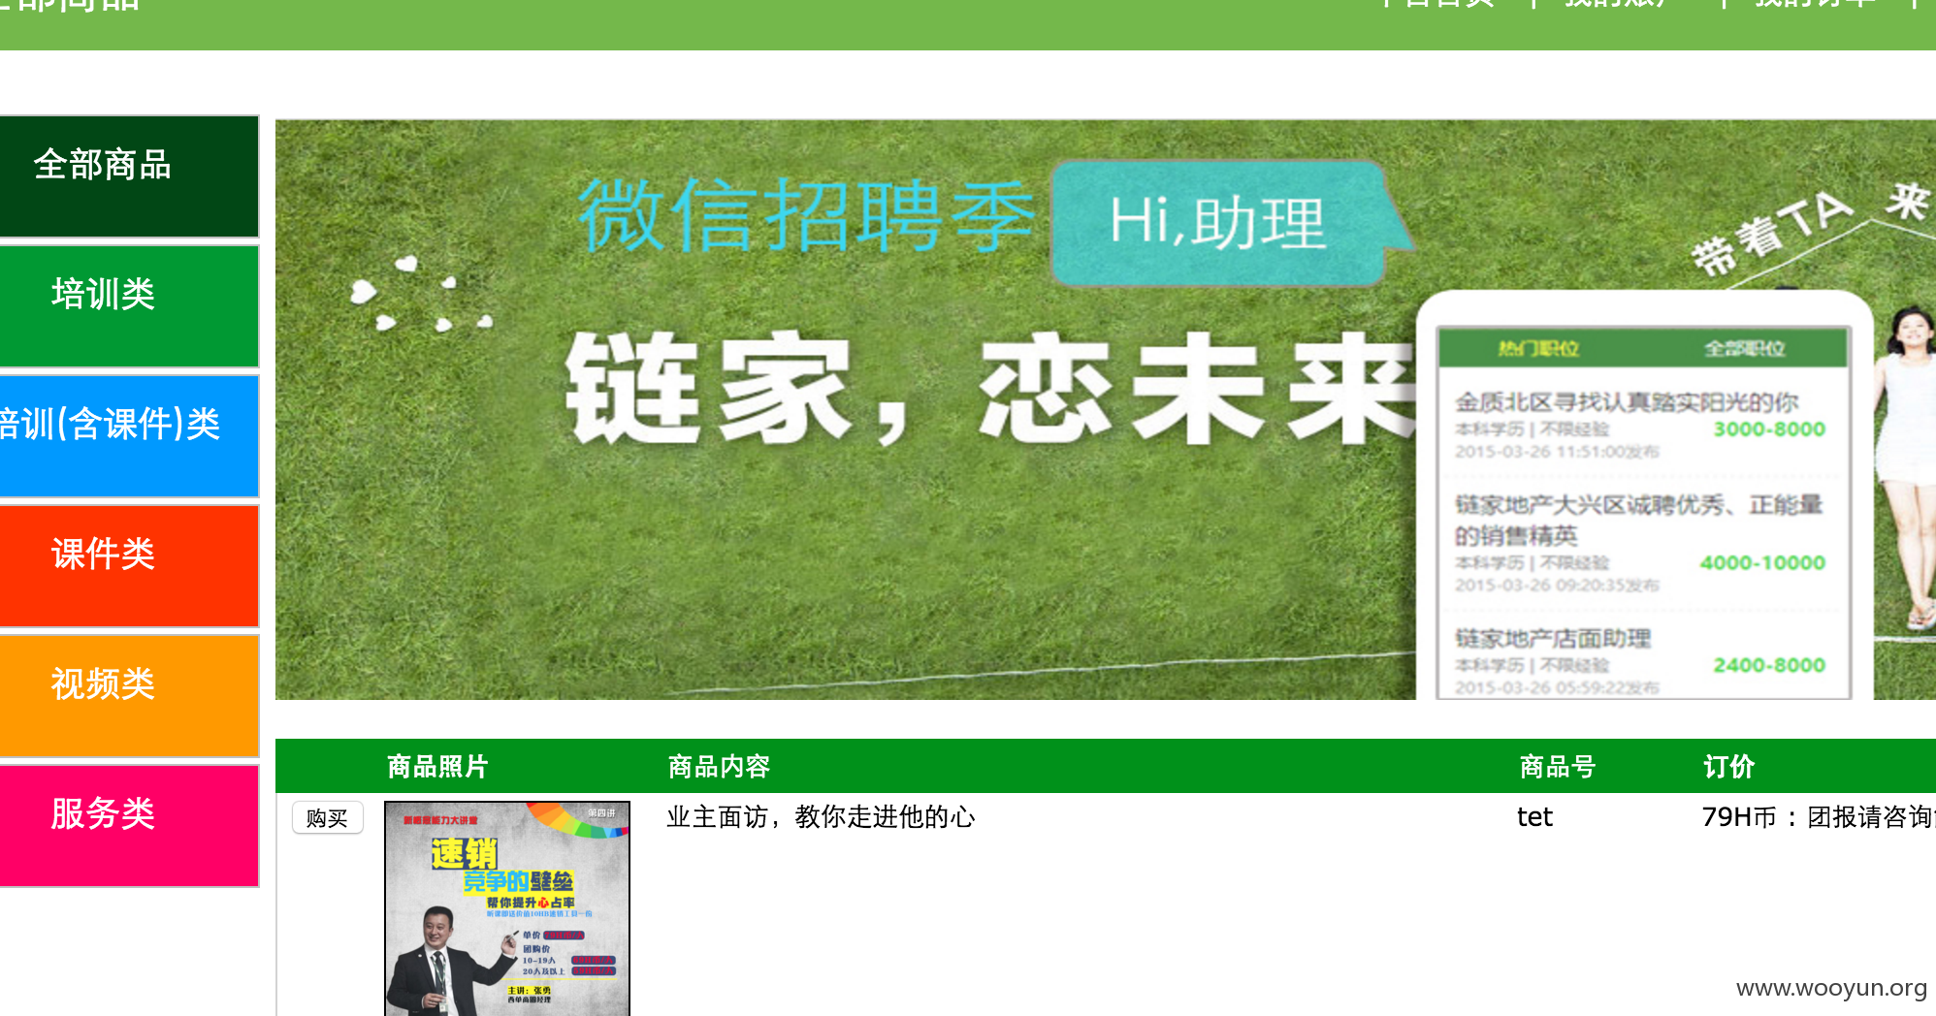
Task: Click product title 业主面访，教你走进他的心
Action: point(821,817)
